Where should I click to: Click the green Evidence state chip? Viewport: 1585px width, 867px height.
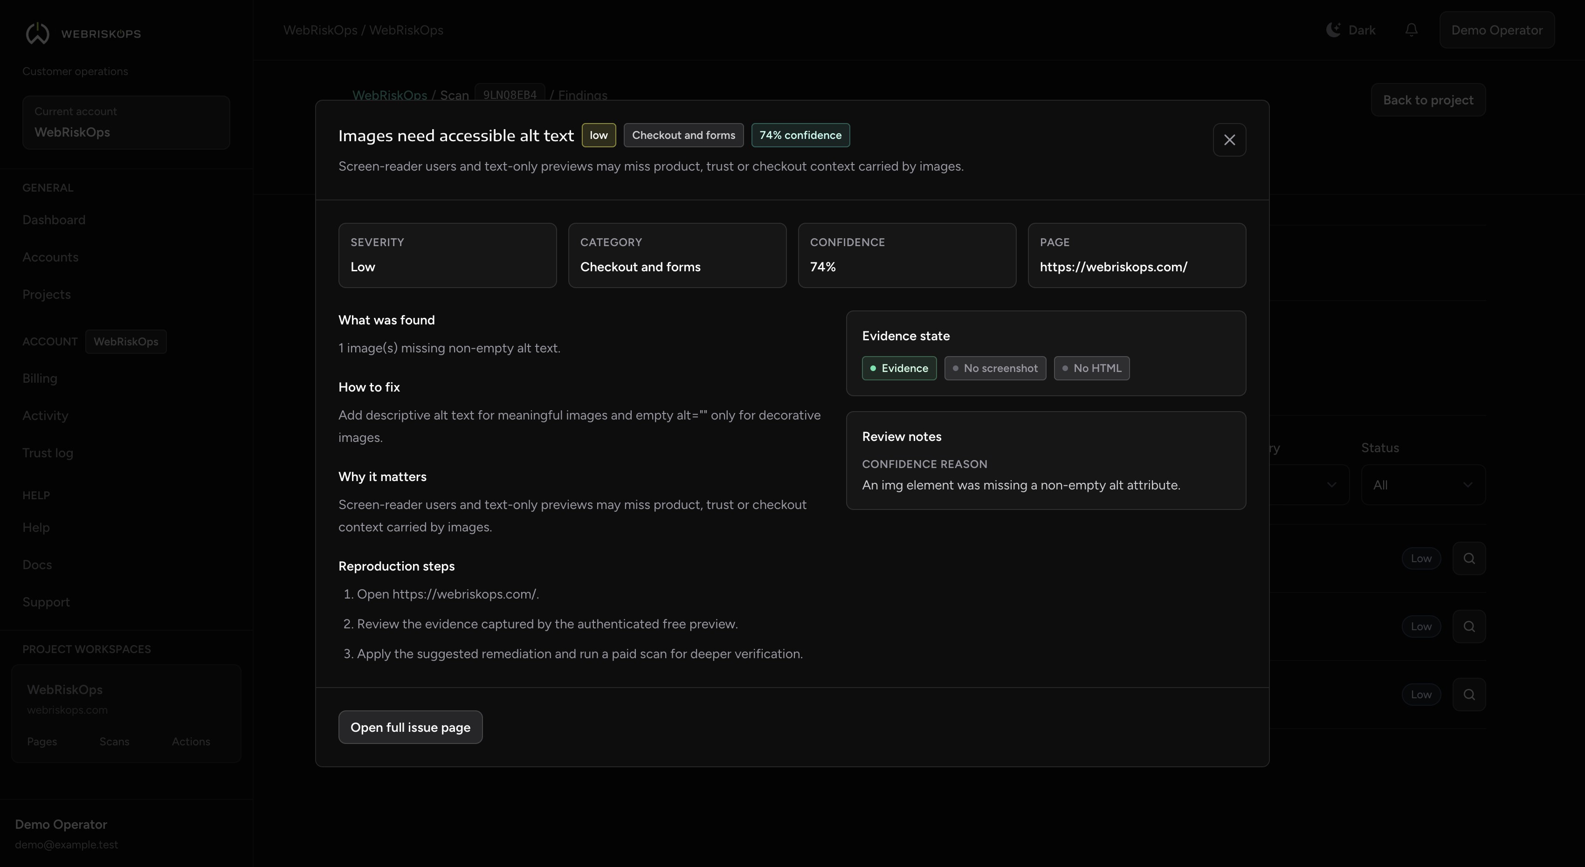(899, 368)
